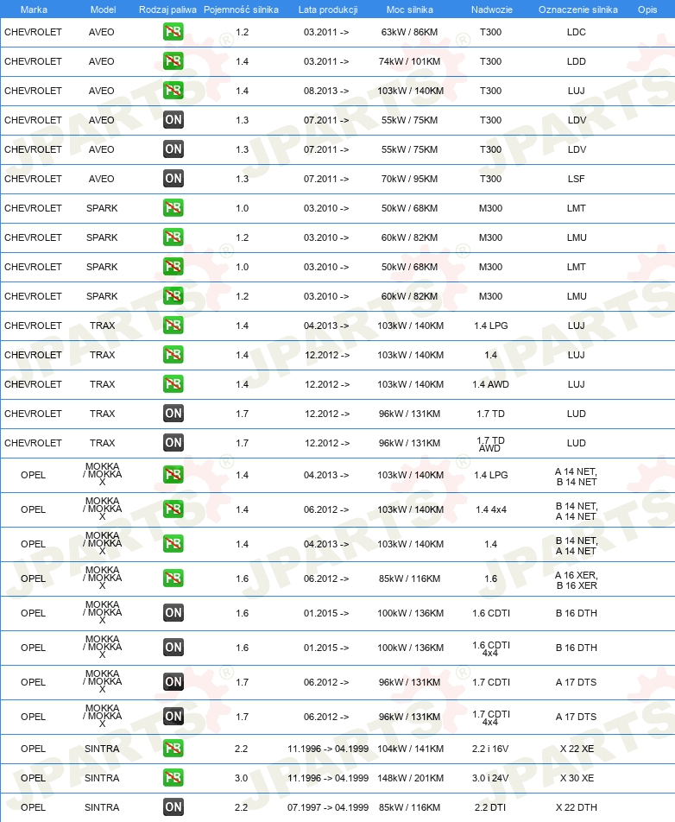The image size is (675, 822).
Task: Click the Nadwozie column header
Action: 492,9
